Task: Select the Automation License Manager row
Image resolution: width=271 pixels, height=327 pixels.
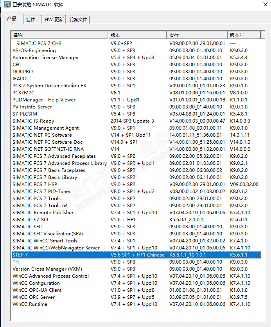Action: pos(136,58)
